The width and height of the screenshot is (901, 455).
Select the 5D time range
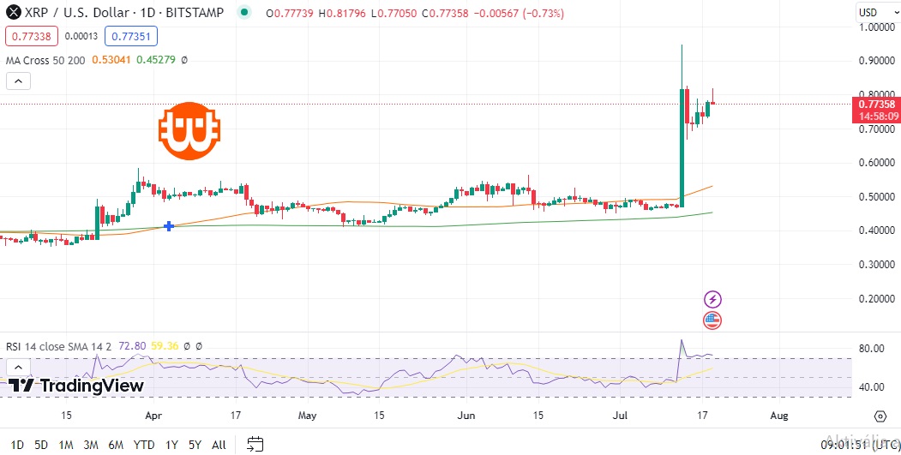(x=41, y=445)
